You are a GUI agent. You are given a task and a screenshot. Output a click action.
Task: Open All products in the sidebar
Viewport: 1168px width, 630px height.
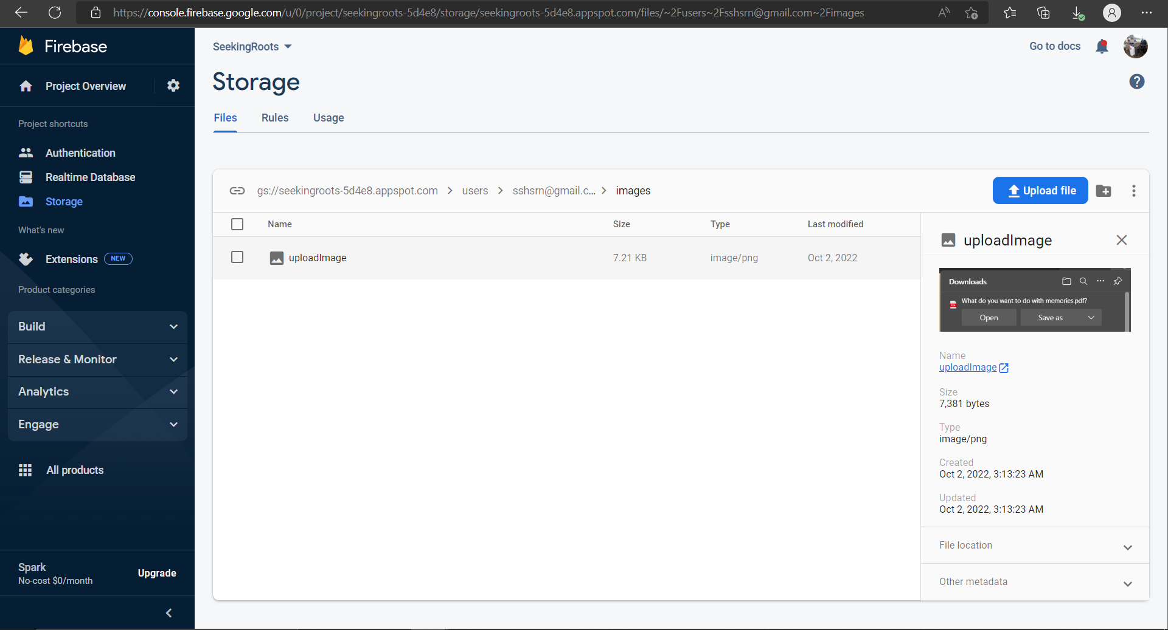click(x=75, y=470)
